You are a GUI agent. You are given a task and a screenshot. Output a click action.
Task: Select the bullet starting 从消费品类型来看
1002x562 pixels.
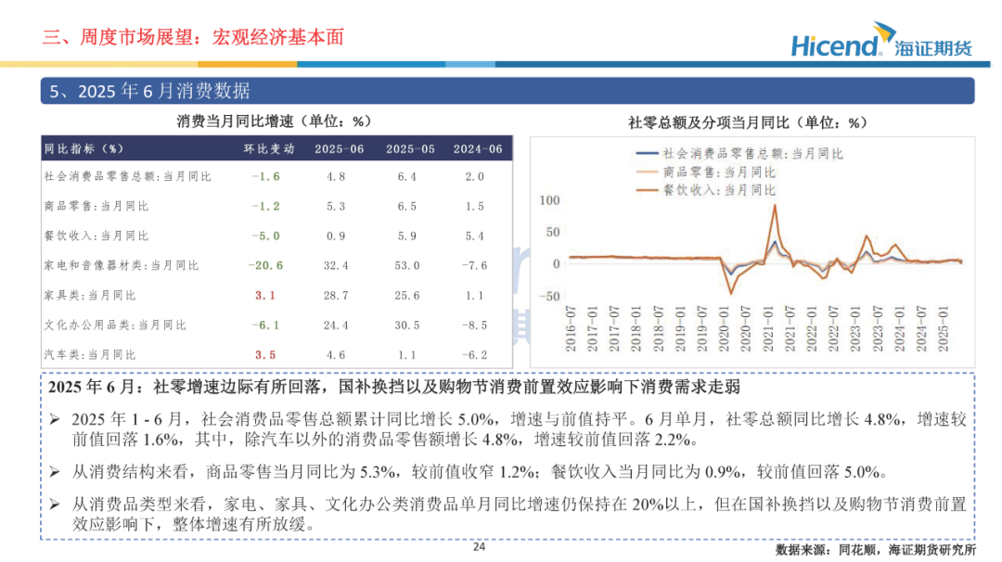(x=509, y=514)
